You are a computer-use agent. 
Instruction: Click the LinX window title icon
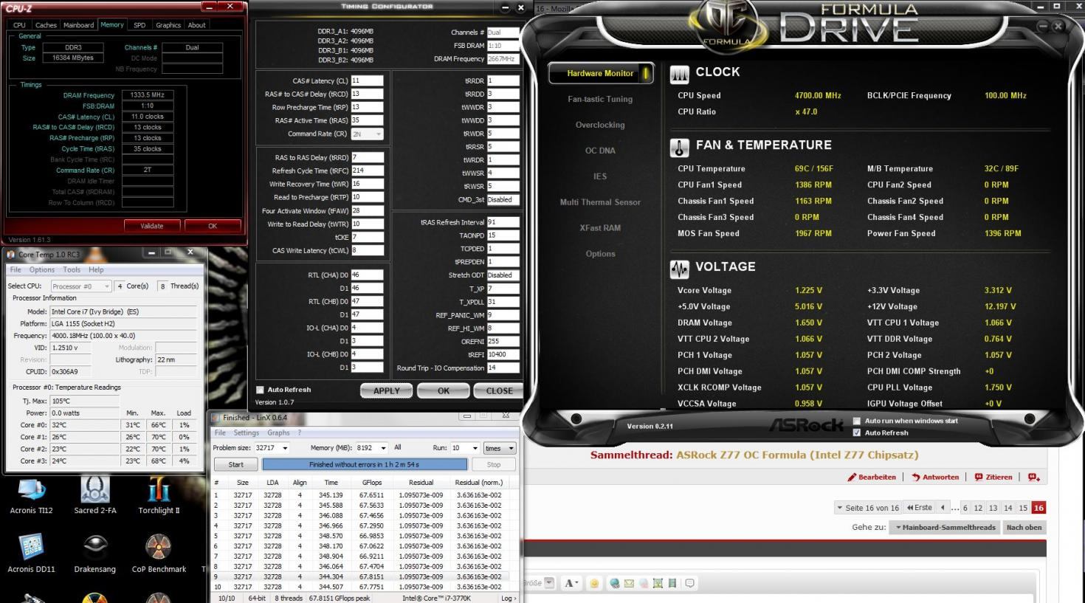click(x=216, y=418)
